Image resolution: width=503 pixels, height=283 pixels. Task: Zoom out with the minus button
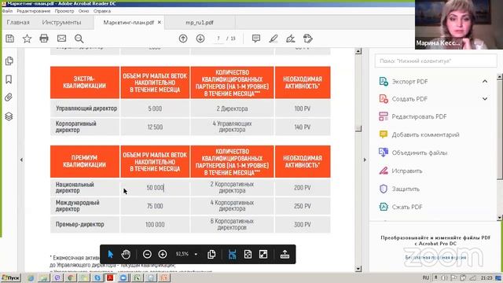click(x=147, y=255)
